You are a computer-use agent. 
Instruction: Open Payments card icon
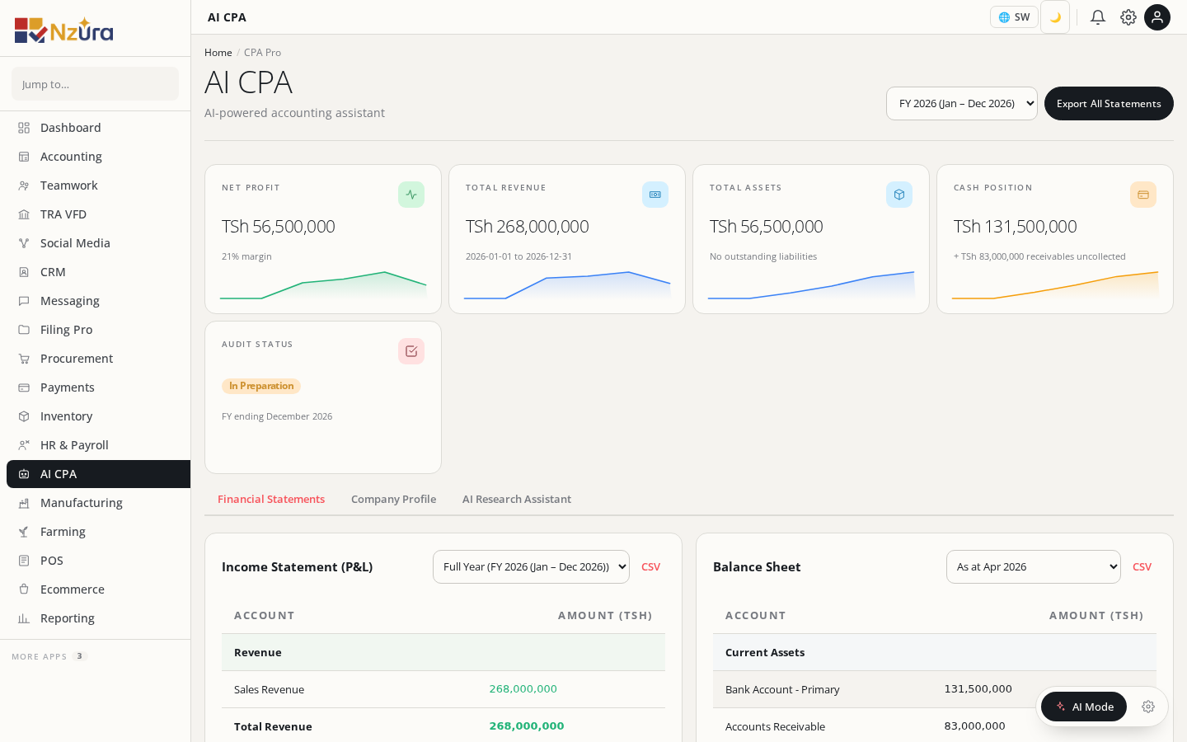tap(24, 387)
